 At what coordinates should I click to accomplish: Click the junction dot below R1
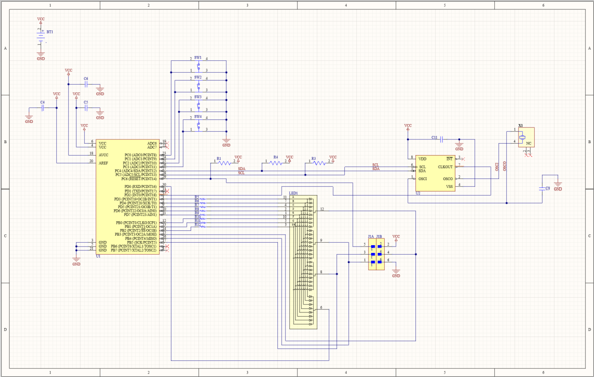coord(210,179)
